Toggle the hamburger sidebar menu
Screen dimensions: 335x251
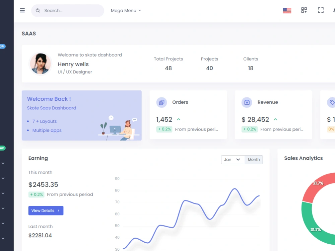22,10
